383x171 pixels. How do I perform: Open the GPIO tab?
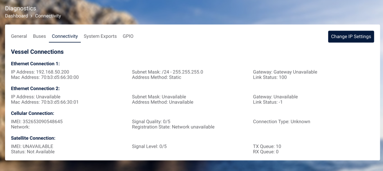point(128,36)
